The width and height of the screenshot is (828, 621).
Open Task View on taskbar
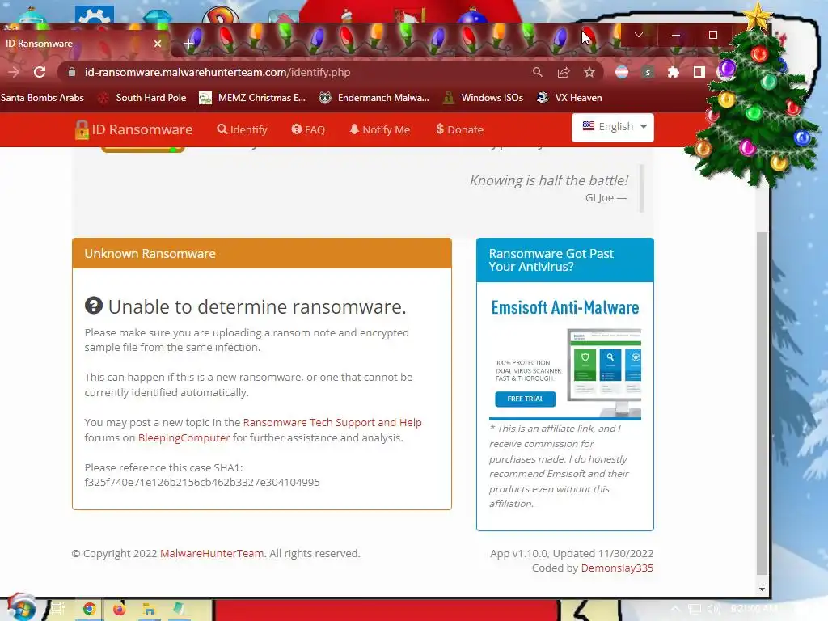tap(58, 609)
